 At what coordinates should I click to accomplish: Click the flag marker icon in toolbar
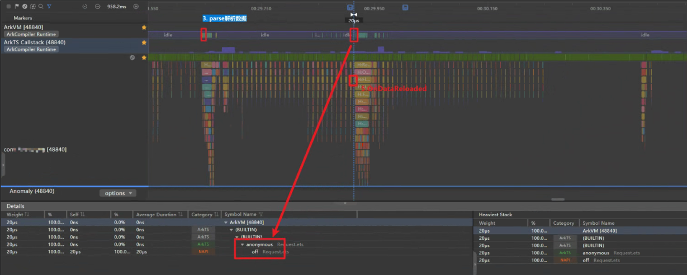(17, 6)
